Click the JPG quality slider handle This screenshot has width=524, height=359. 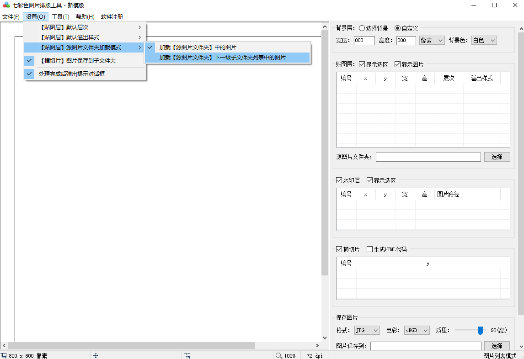click(480, 330)
